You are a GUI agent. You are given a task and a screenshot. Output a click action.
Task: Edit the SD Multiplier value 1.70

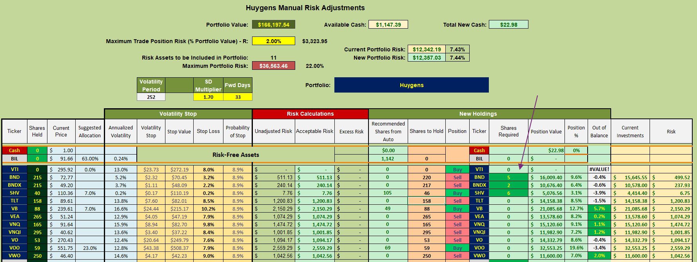click(208, 97)
